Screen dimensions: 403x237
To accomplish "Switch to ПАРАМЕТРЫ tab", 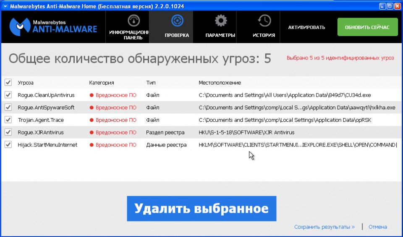I will coord(215,27).
